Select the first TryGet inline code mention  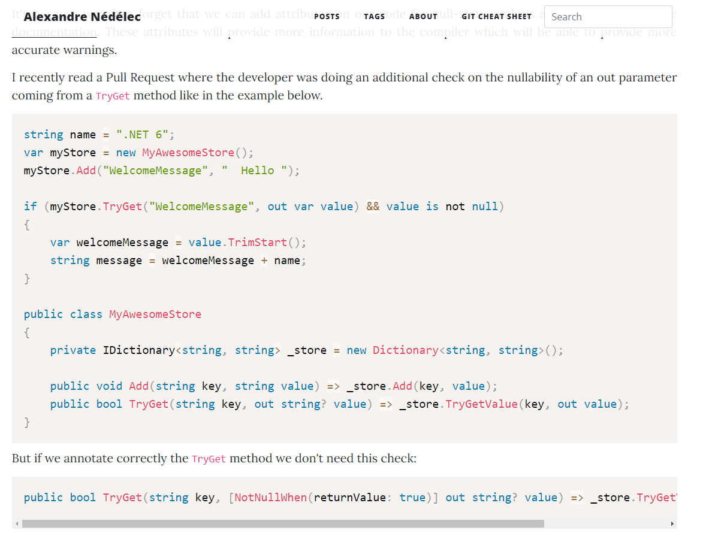[112, 96]
